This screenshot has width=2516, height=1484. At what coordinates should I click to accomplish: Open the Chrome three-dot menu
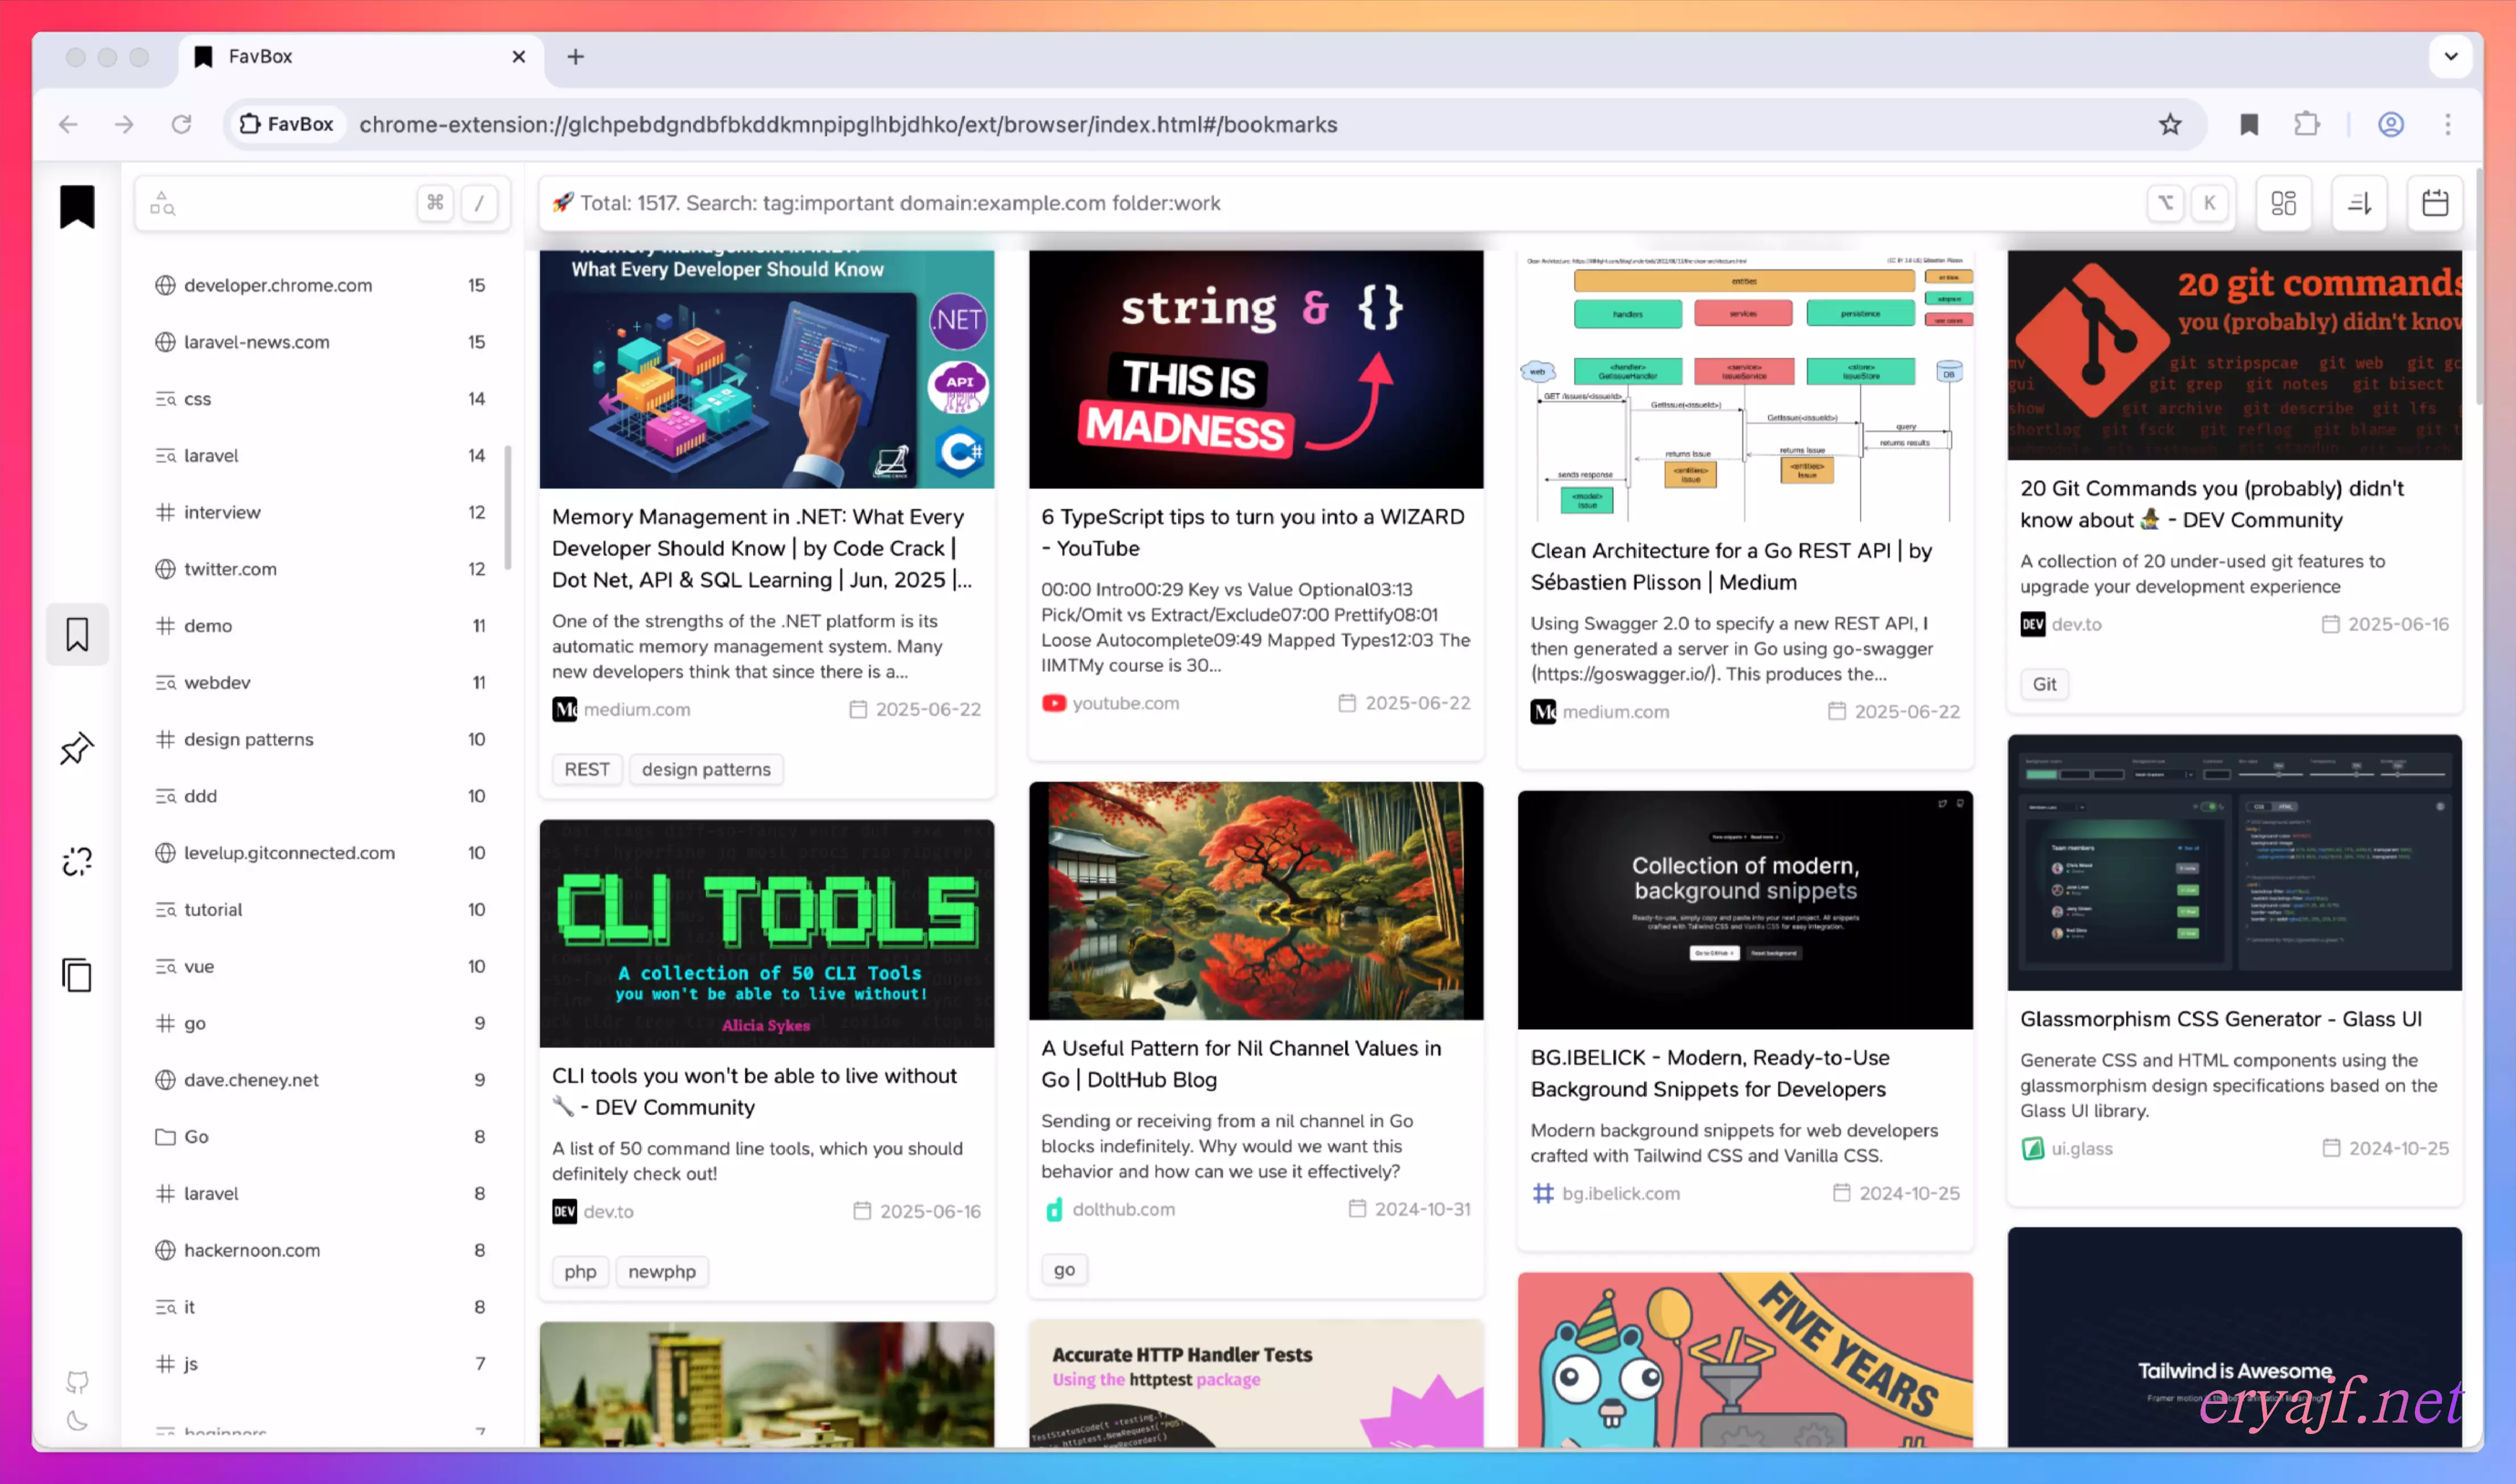[x=2448, y=124]
